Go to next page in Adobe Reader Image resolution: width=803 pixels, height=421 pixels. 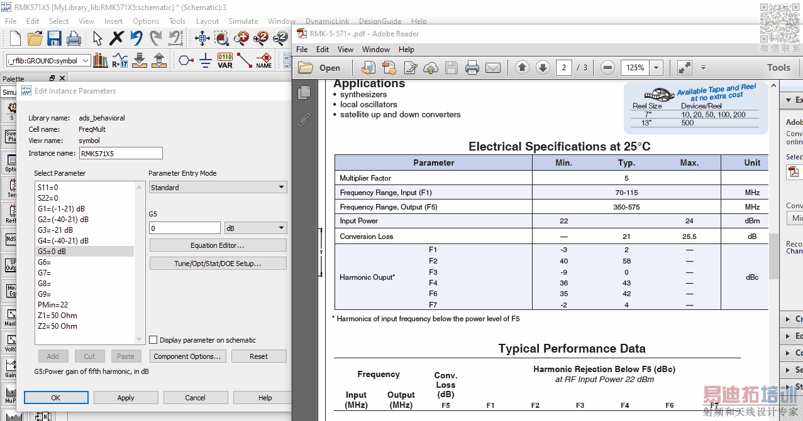click(x=543, y=68)
